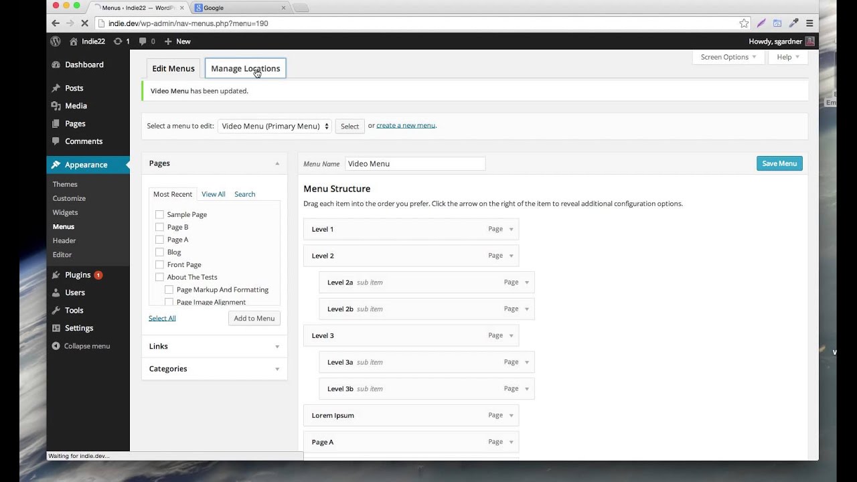Open Indie22 site home icon

coord(74,41)
